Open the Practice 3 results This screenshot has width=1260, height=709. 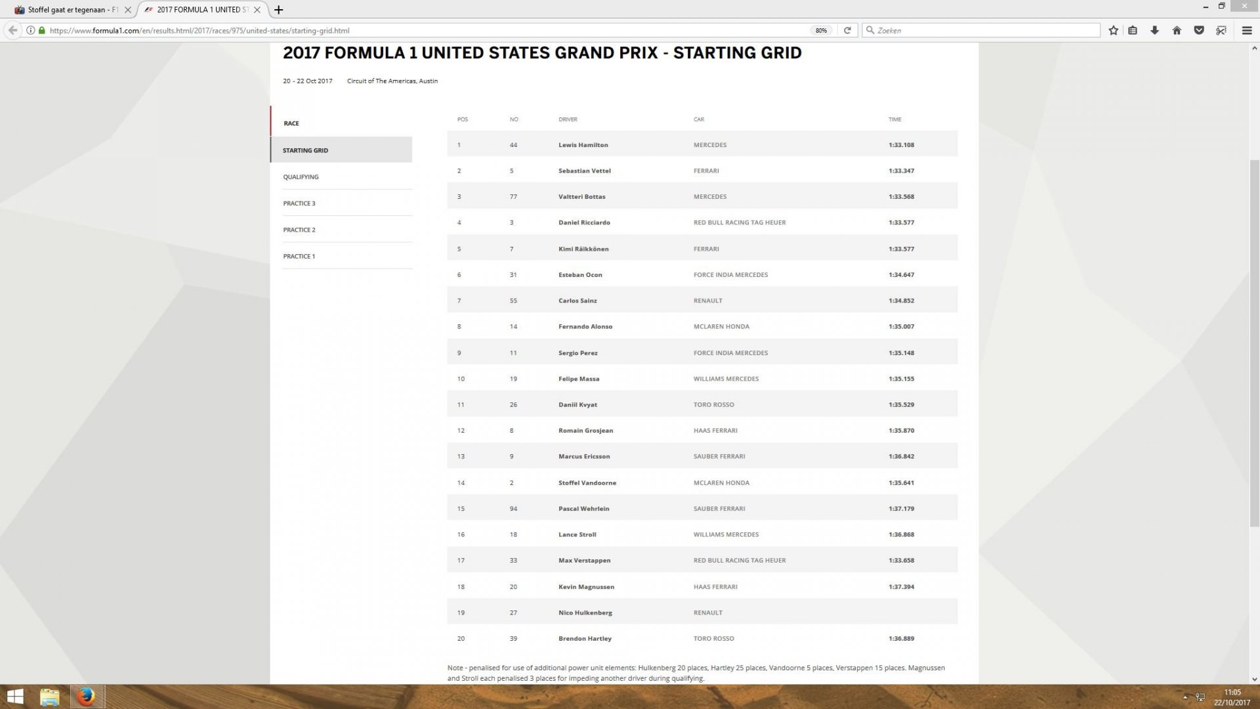coord(299,204)
